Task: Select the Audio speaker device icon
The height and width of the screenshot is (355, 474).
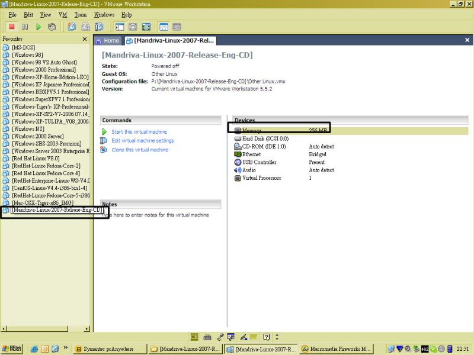Action: [x=238, y=170]
